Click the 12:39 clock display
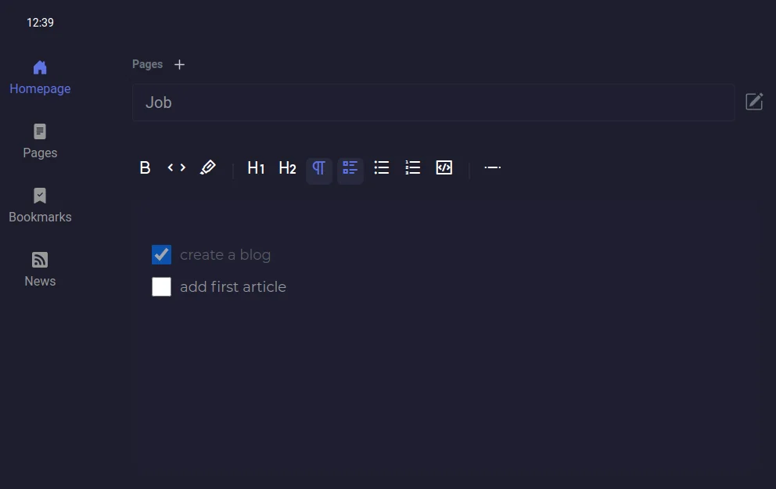This screenshot has height=489, width=776. coord(40,23)
